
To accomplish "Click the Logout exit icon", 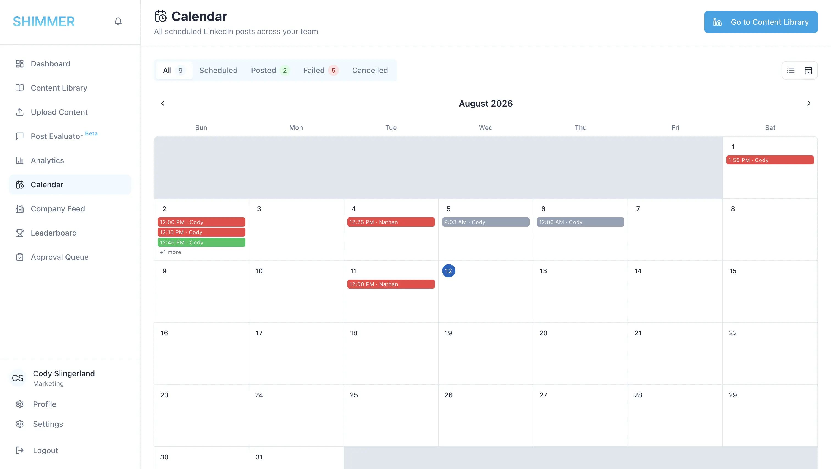I will coord(20,450).
